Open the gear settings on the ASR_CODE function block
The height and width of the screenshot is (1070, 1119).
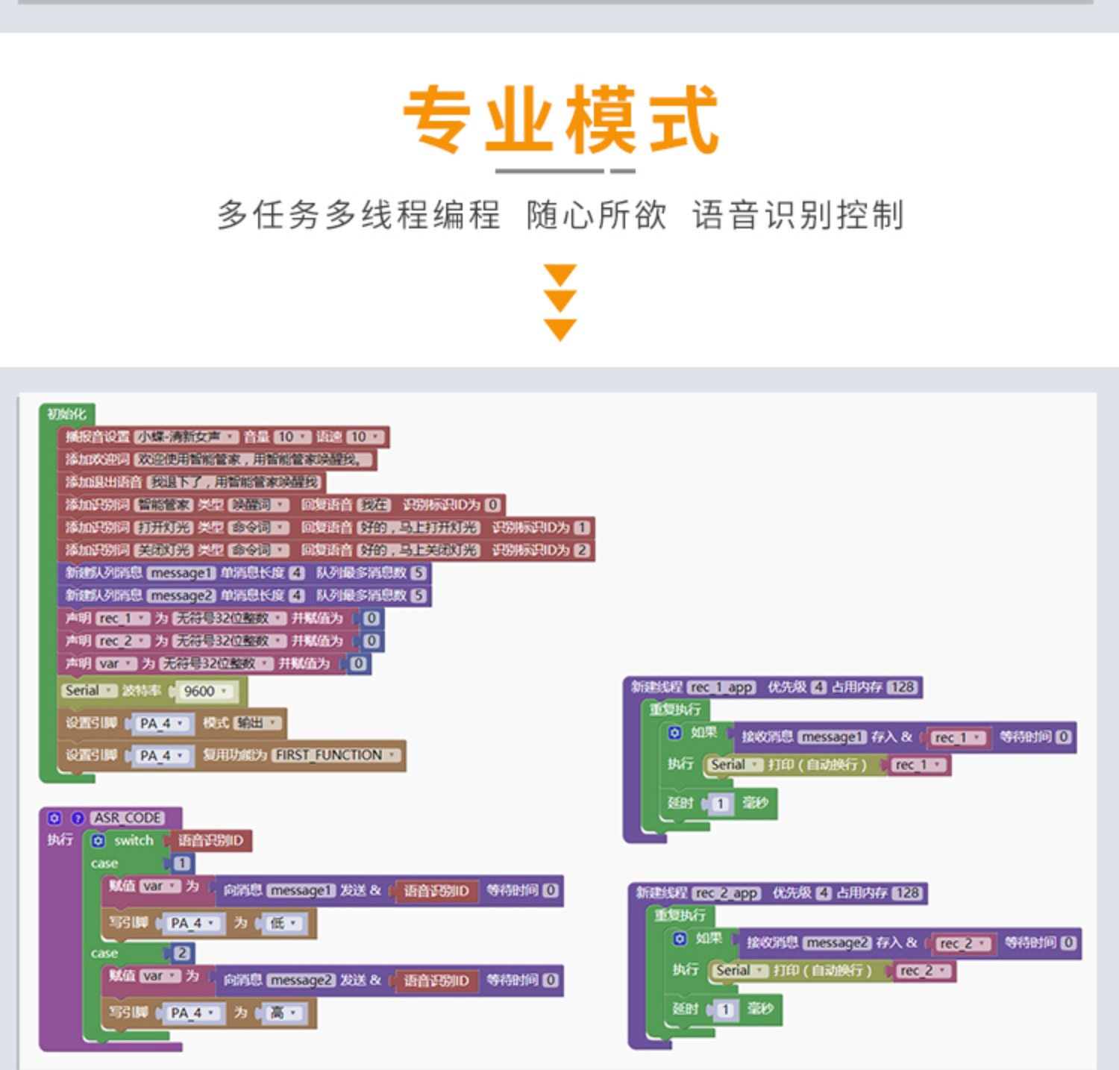55,817
